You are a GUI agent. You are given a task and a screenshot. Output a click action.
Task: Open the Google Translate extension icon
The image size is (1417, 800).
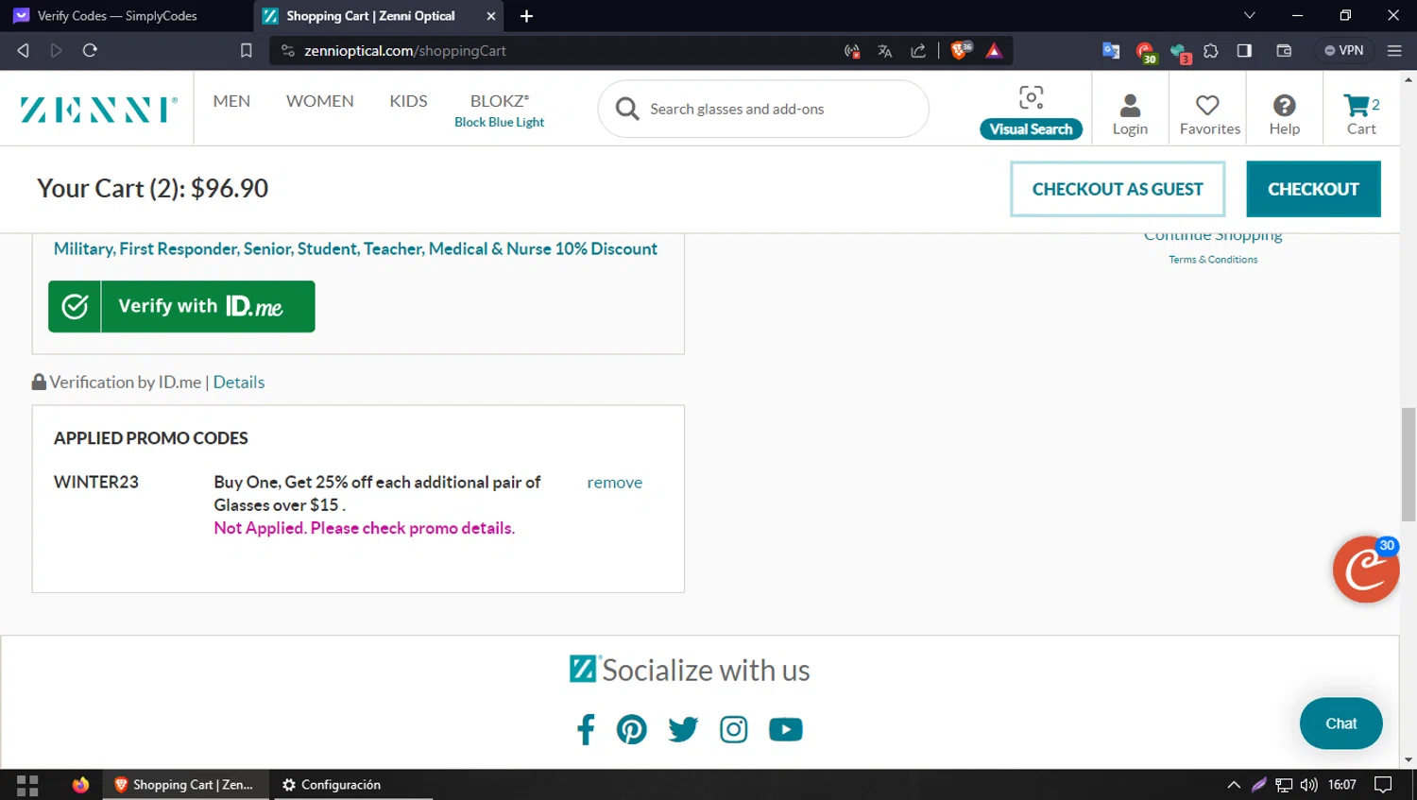coord(1111,51)
